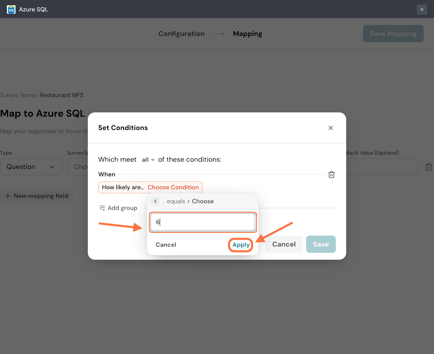Select the Mapping step

click(x=247, y=34)
